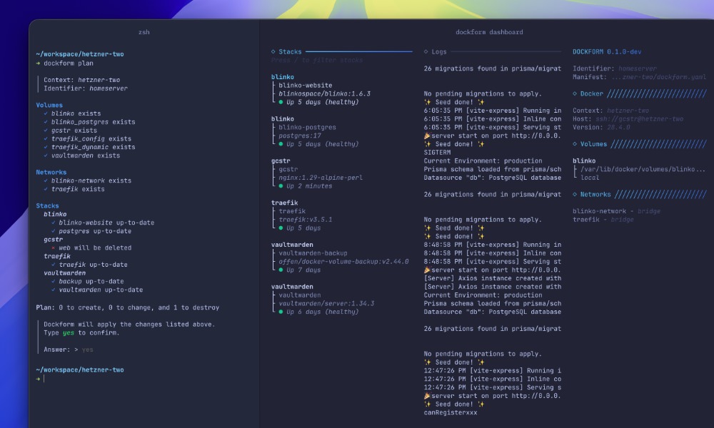Switch to the zsh terminal window tab

[x=145, y=31]
